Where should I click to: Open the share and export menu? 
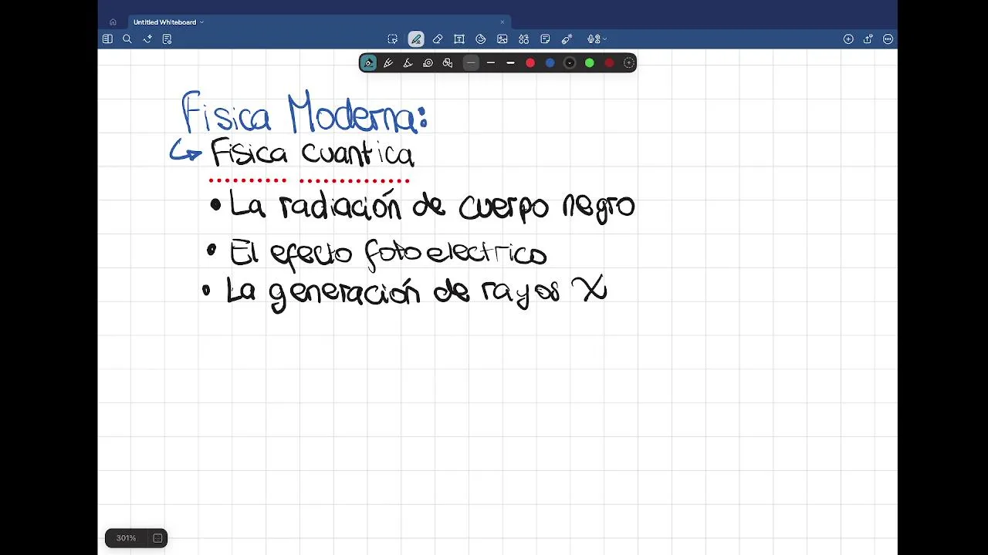point(868,39)
